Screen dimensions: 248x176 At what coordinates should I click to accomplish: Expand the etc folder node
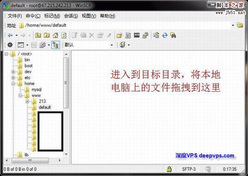13,78
